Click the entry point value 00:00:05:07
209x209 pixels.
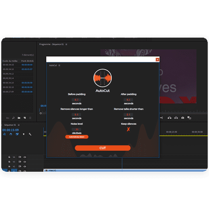(x=27, y=69)
